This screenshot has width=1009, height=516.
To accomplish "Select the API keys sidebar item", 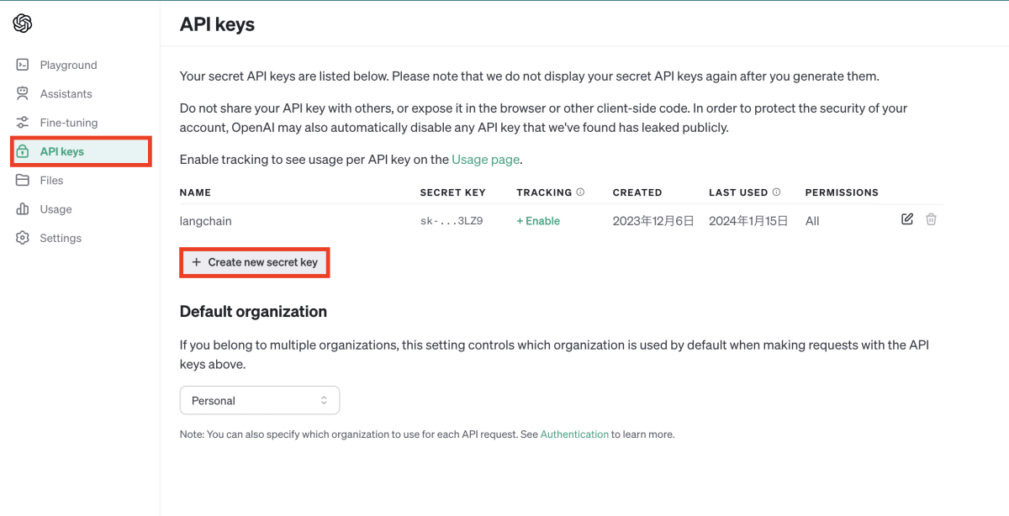I will (x=81, y=151).
